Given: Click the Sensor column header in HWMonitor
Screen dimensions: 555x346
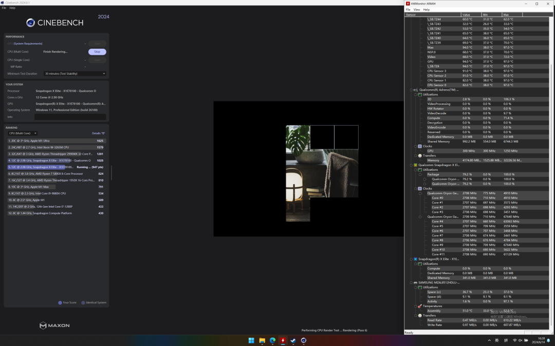Looking at the screenshot, I should click(433, 14).
